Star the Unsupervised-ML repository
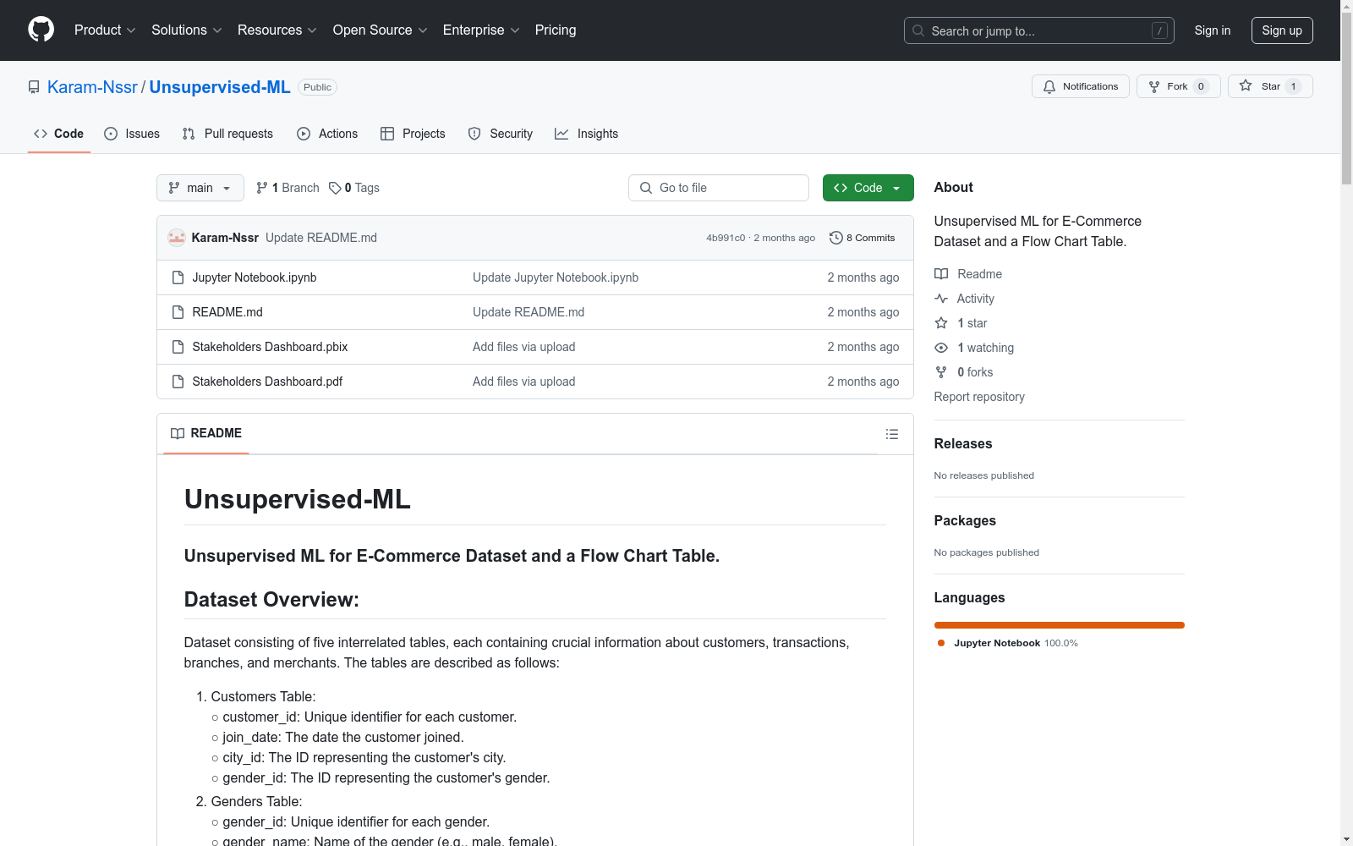The width and height of the screenshot is (1353, 846). pos(1269,86)
